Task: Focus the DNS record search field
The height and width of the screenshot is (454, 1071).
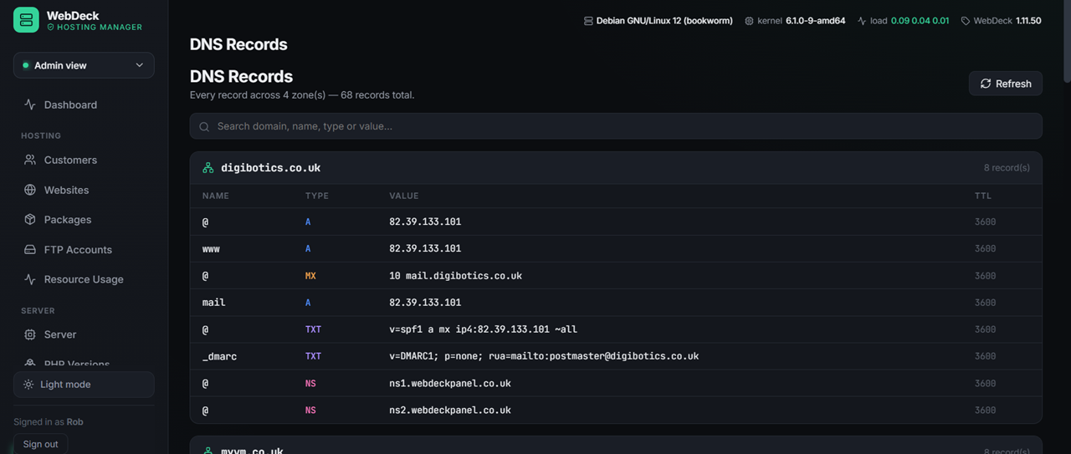Action: tap(616, 126)
